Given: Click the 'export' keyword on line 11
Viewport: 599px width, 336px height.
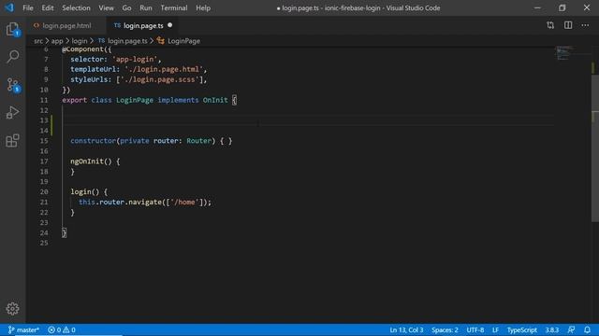Looking at the screenshot, I should tap(75, 100).
